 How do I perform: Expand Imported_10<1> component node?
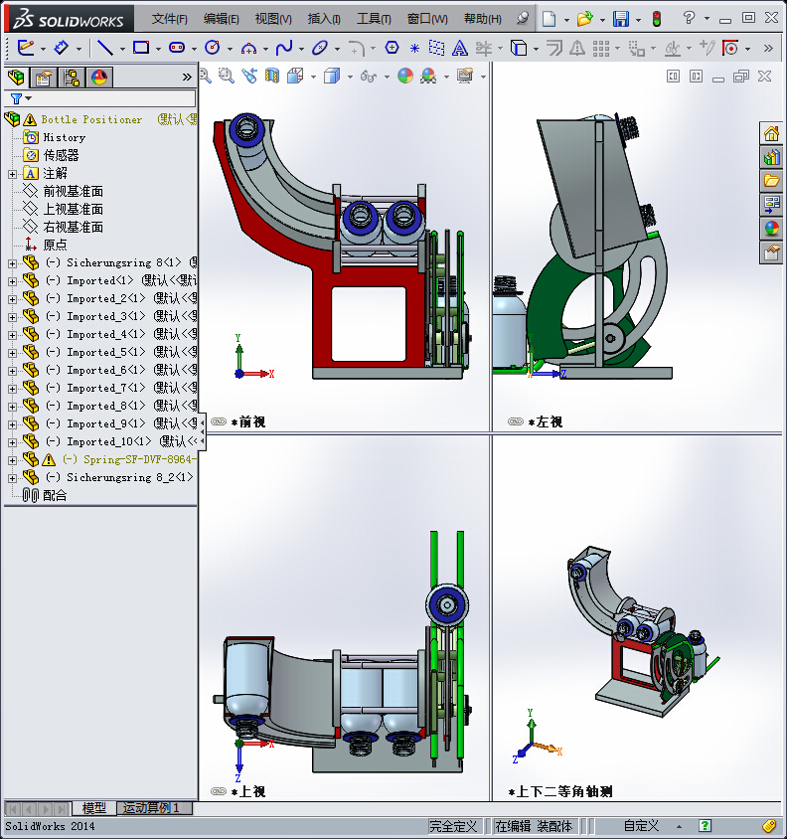[12, 442]
